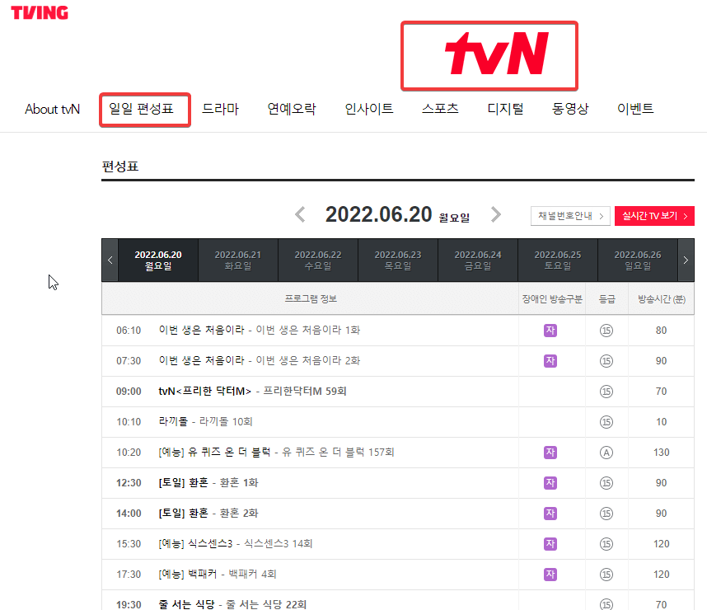
Task: Select the 2022.06.24 금요일 date tab
Action: pyautogui.click(x=478, y=260)
